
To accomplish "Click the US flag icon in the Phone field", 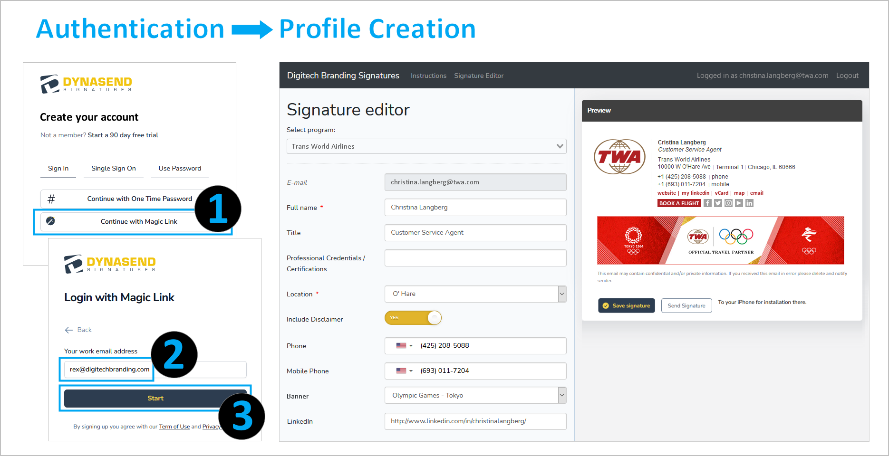I will click(401, 345).
